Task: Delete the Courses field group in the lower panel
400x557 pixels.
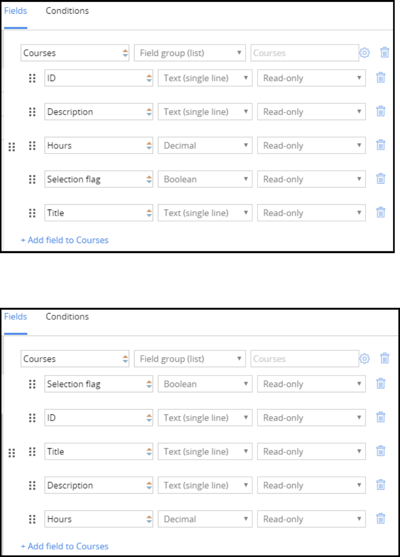Action: coord(385,359)
